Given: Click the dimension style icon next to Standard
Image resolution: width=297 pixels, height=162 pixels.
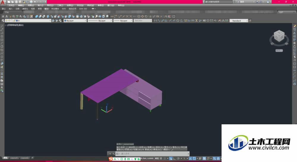Looking at the screenshot, I should pyautogui.click(x=250, y=21).
